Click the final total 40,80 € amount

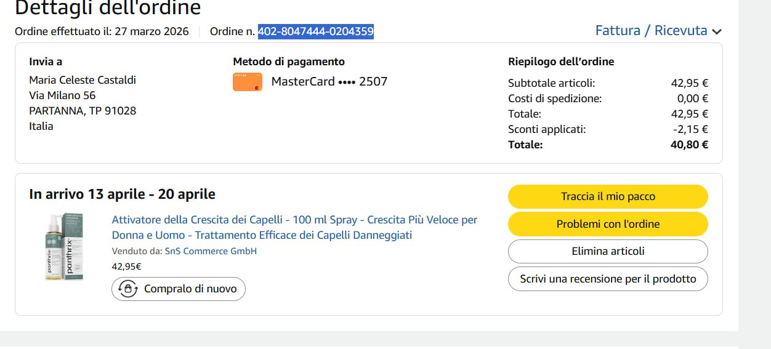[x=689, y=145]
